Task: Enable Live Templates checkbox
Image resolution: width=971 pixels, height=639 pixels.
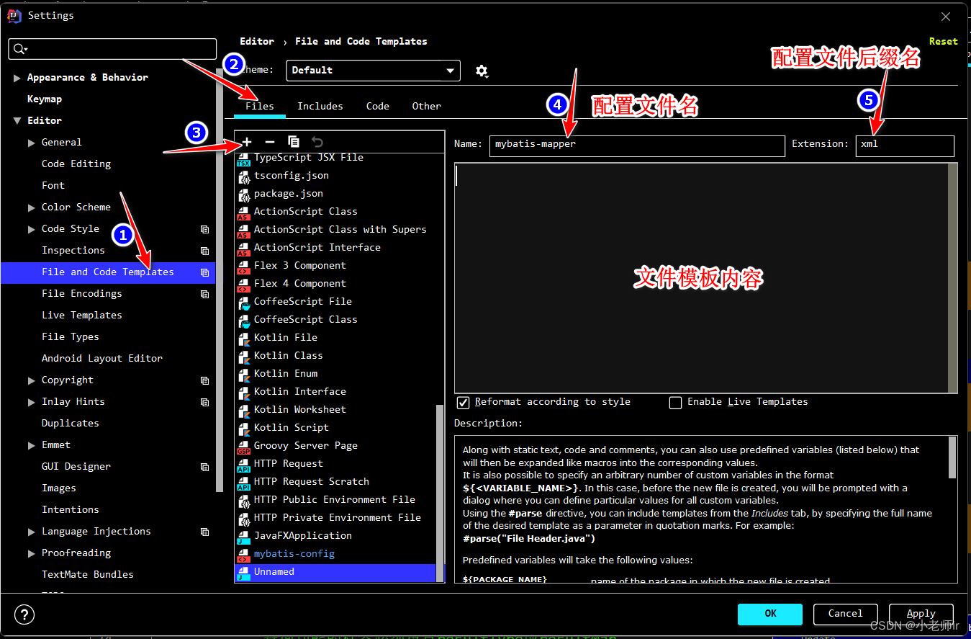Action: [x=675, y=403]
